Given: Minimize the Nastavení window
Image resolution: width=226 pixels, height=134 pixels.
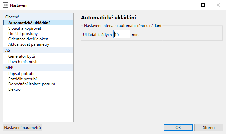Looking at the screenshot, I should point(188,5).
